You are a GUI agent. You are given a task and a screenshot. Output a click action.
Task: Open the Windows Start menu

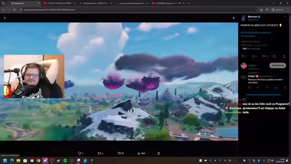coord(5,160)
